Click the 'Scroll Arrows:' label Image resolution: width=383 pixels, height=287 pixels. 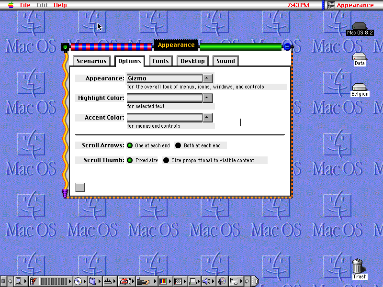point(103,145)
